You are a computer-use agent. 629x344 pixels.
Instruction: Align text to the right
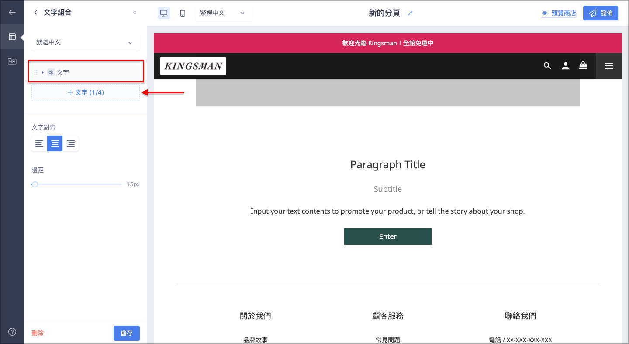point(71,143)
